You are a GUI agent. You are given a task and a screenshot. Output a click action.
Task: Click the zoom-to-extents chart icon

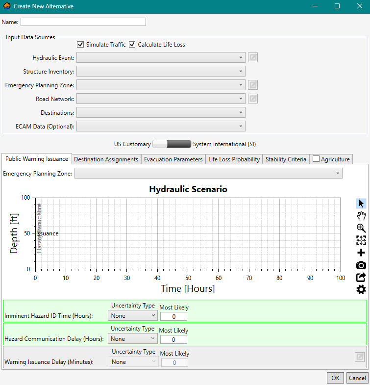click(x=361, y=240)
